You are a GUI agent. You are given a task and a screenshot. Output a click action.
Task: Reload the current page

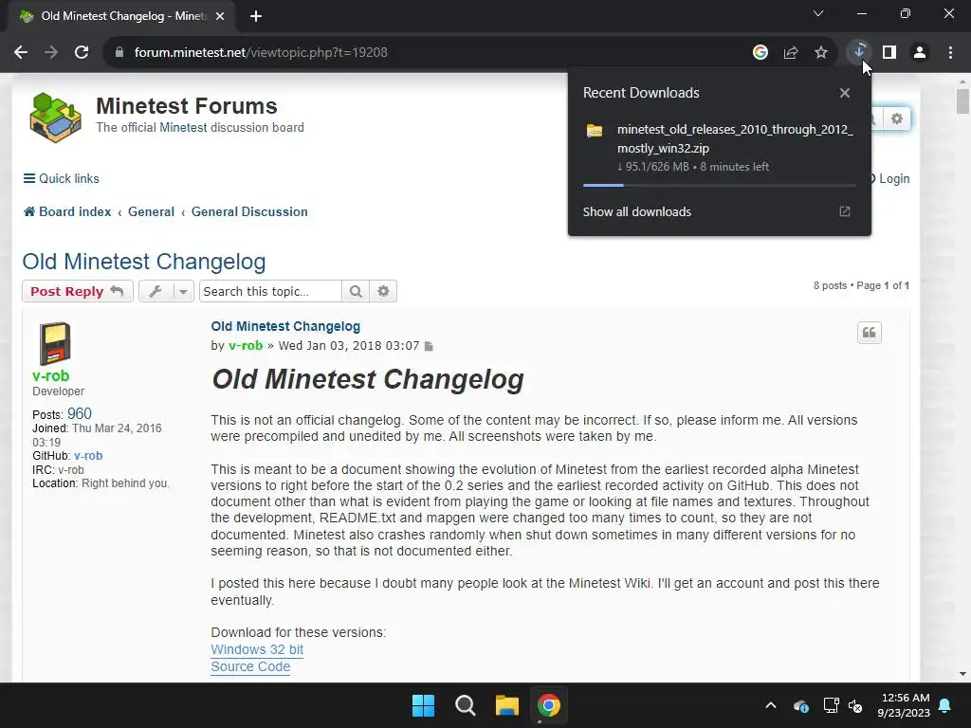[82, 53]
